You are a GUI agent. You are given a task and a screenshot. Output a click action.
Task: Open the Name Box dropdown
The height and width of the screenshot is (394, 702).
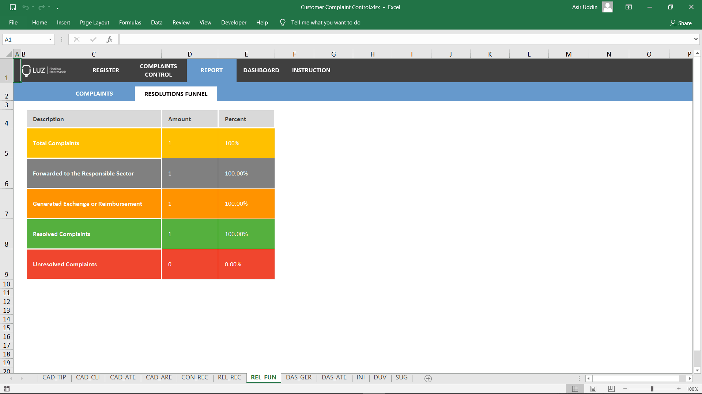point(50,39)
